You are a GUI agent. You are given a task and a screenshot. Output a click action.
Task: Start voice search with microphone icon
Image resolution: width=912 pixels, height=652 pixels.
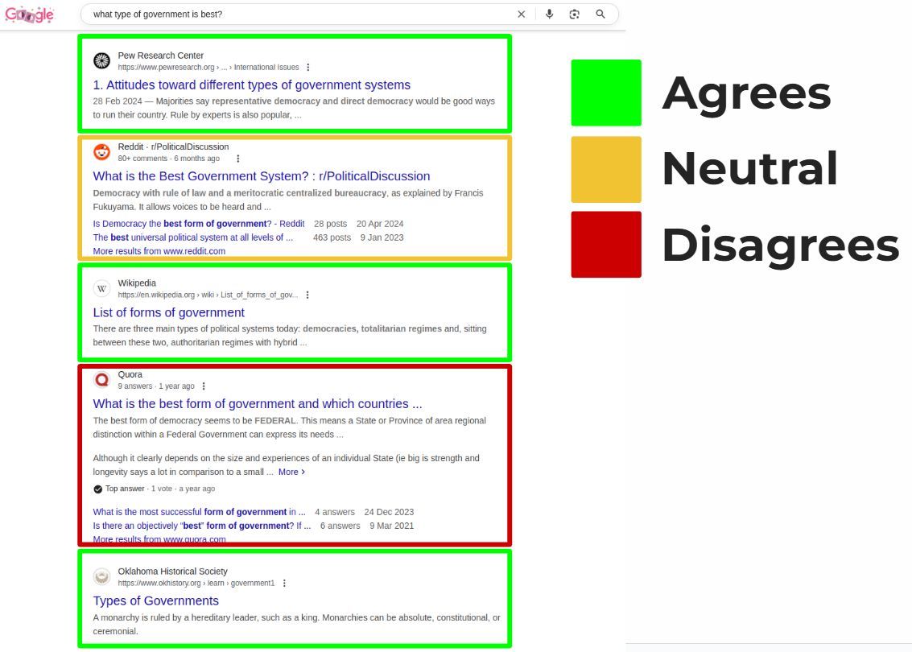[549, 14]
